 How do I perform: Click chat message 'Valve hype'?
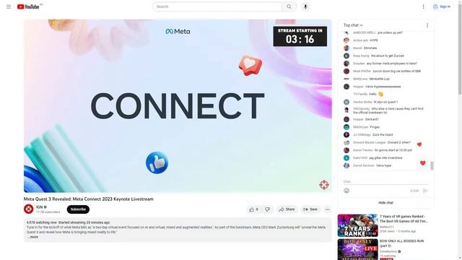click(x=383, y=165)
